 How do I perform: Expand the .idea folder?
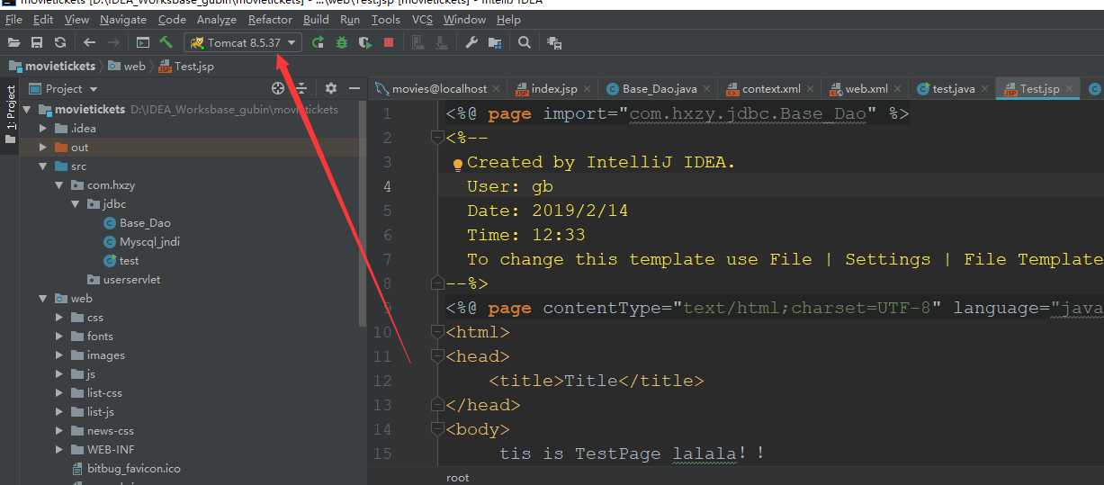(x=43, y=129)
